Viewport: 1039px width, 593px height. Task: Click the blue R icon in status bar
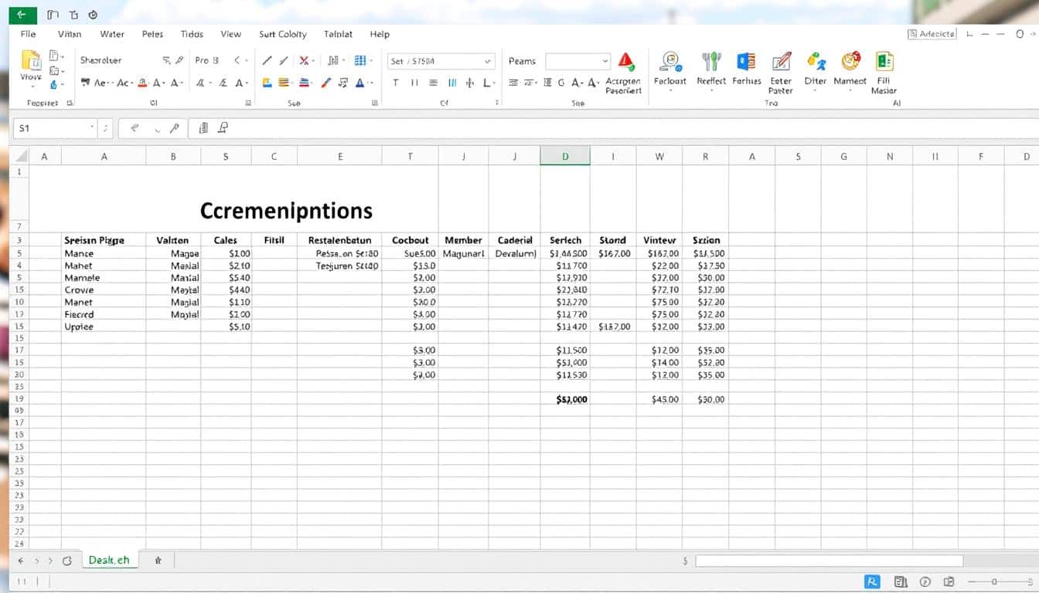[x=874, y=581]
